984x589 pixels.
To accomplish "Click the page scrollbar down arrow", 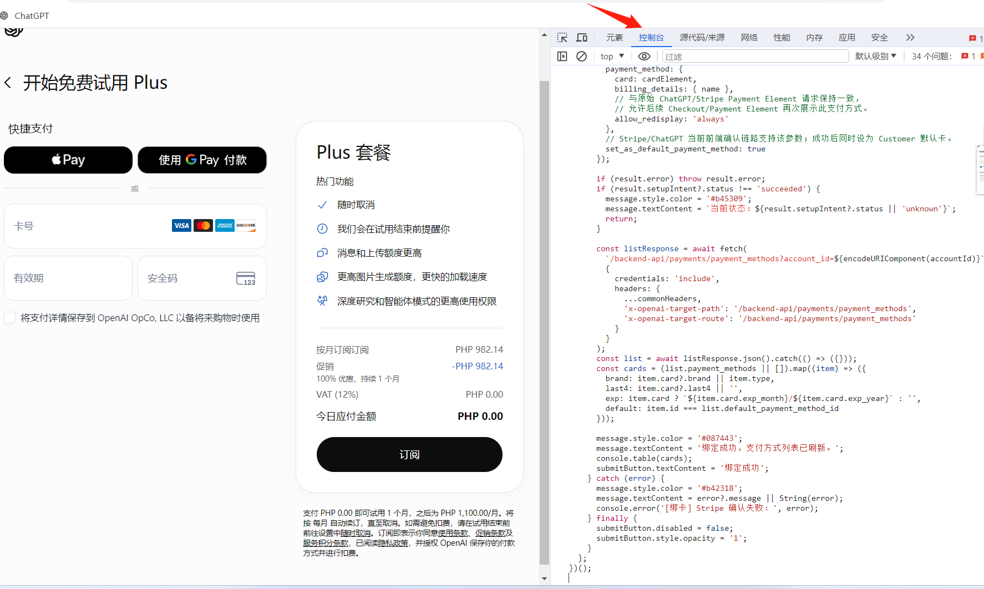I will click(544, 578).
